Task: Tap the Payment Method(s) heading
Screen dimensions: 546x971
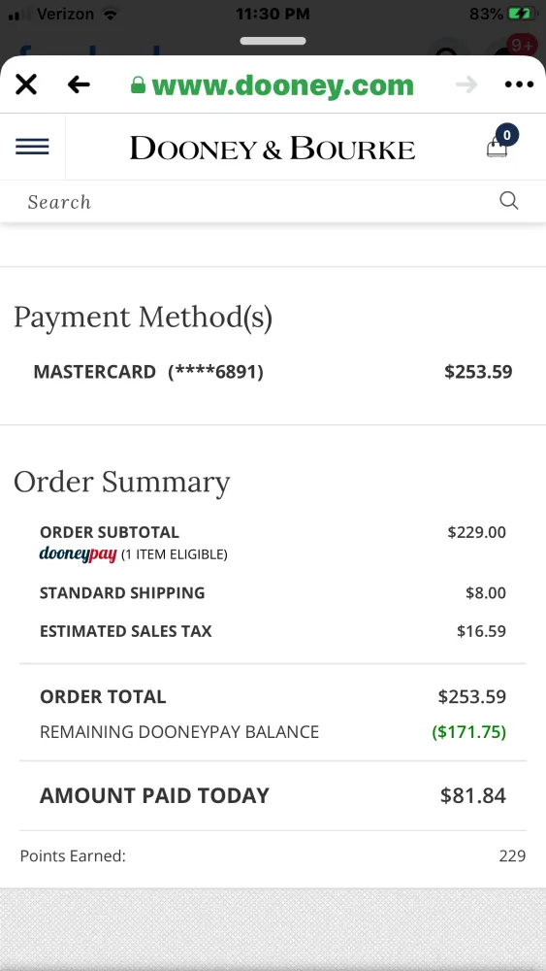Action: click(x=143, y=318)
